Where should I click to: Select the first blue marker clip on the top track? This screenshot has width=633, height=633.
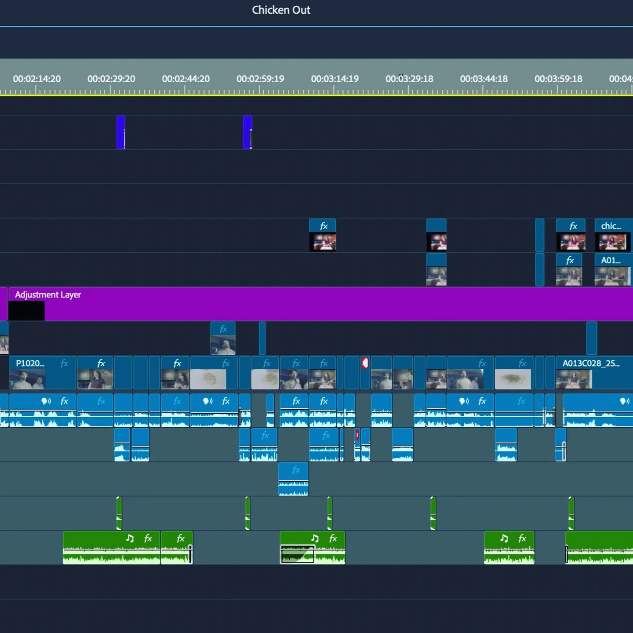coord(120,132)
